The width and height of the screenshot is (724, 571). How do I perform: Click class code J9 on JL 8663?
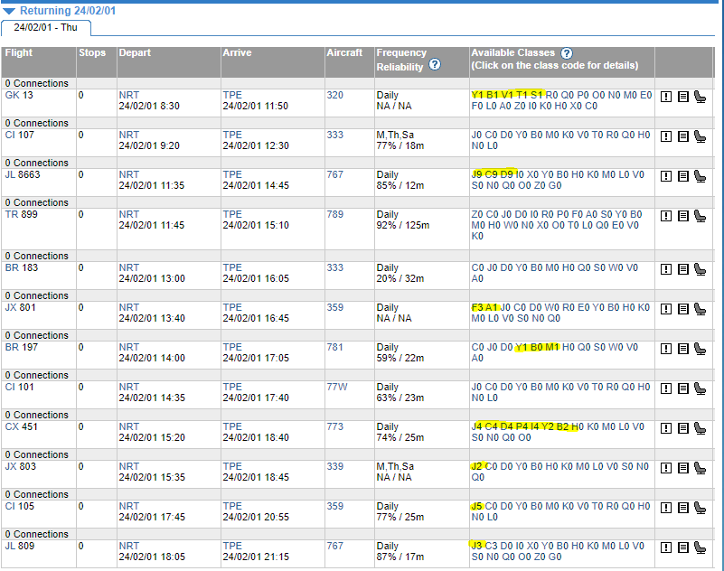coord(476,174)
